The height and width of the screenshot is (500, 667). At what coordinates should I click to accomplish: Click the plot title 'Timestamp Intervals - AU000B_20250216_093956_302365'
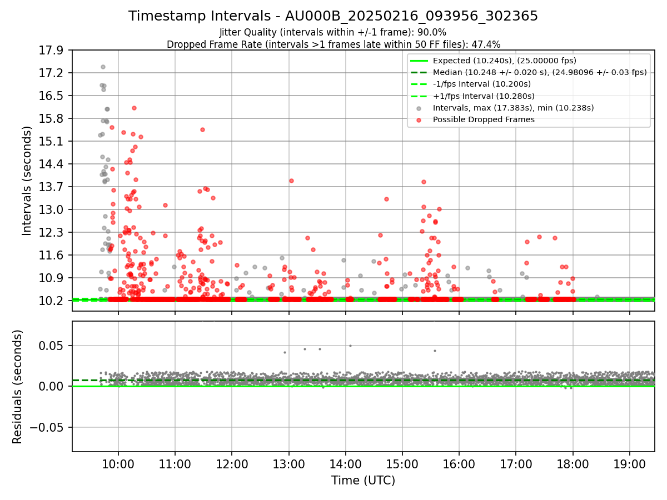tap(333, 16)
